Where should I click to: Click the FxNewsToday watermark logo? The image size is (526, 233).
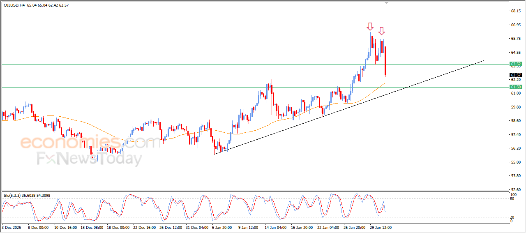point(89,158)
